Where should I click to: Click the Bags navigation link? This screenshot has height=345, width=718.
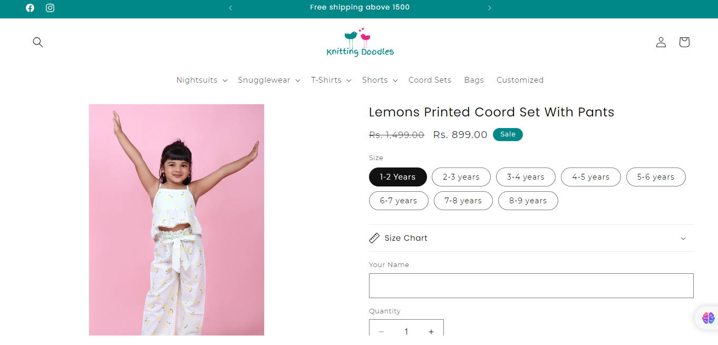point(474,80)
